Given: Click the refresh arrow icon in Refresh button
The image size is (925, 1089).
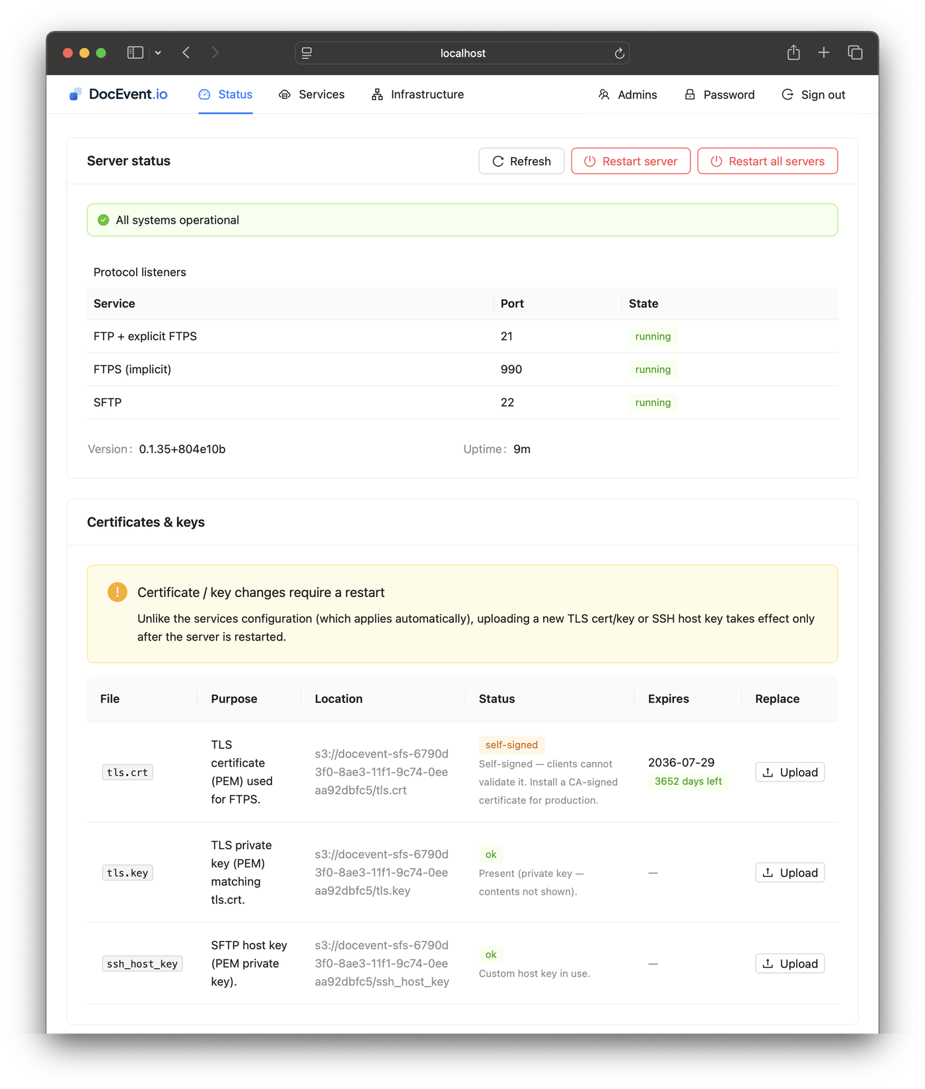Looking at the screenshot, I should click(498, 161).
